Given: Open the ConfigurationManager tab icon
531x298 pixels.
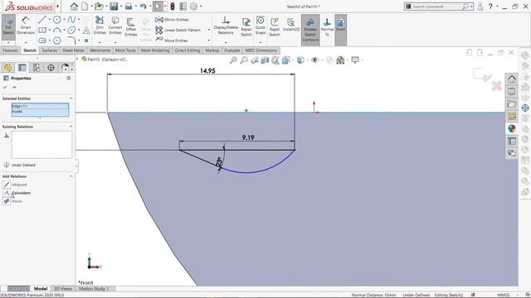Looking at the screenshot, I should tap(37, 68).
